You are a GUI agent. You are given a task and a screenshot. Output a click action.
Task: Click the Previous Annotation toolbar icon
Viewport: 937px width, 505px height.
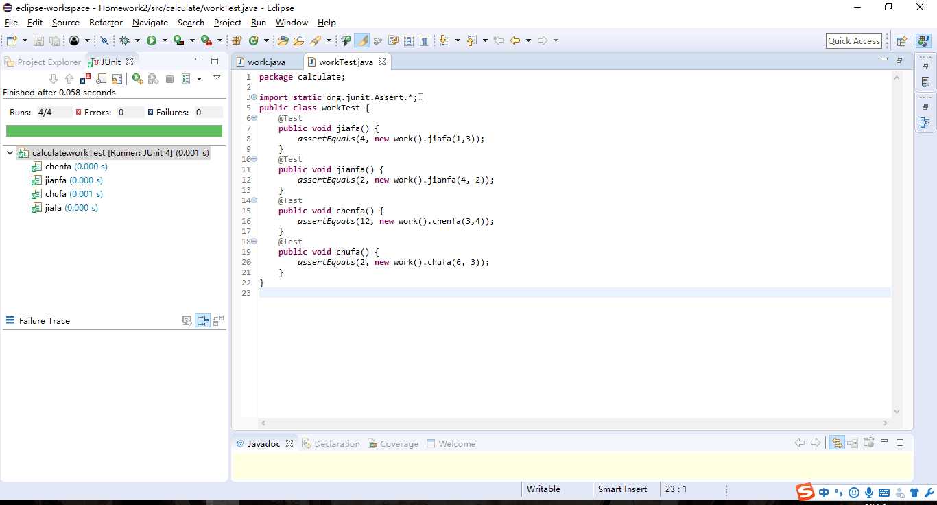point(471,41)
